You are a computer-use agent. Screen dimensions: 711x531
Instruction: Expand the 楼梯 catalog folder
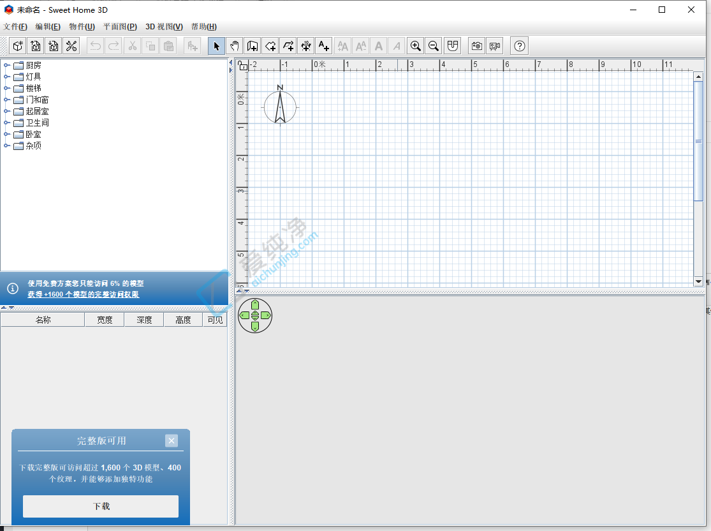[7, 88]
